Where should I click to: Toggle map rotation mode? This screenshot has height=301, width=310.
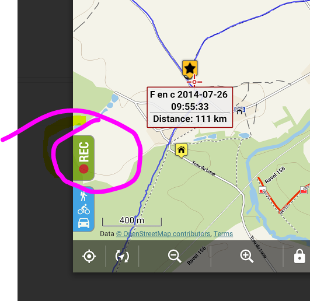pyautogui.click(x=122, y=256)
